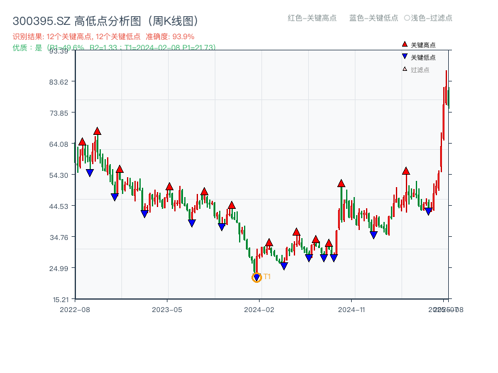
Task: Click the 73.85 y-axis label
Action: (x=59, y=113)
